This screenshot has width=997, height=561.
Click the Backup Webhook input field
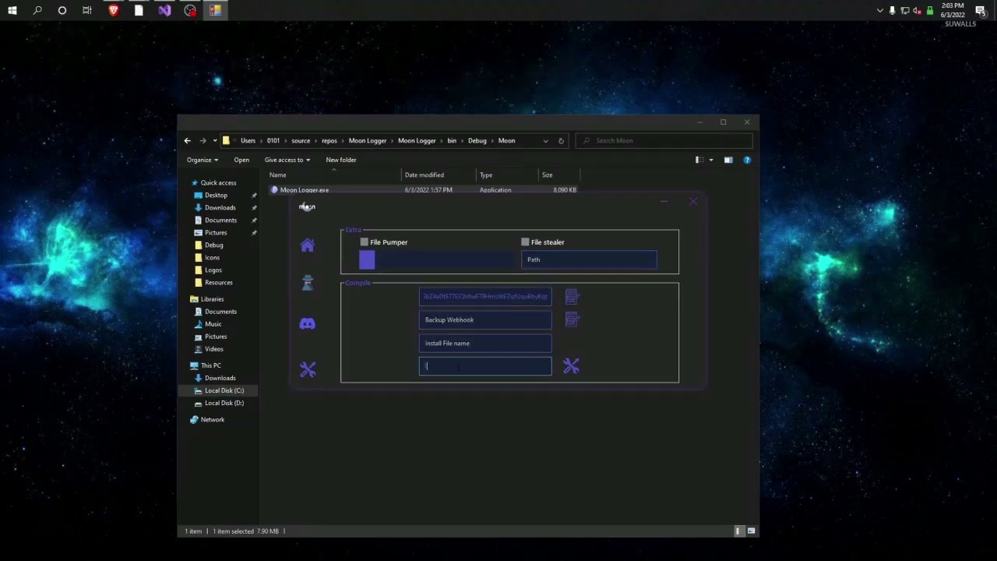coord(485,319)
